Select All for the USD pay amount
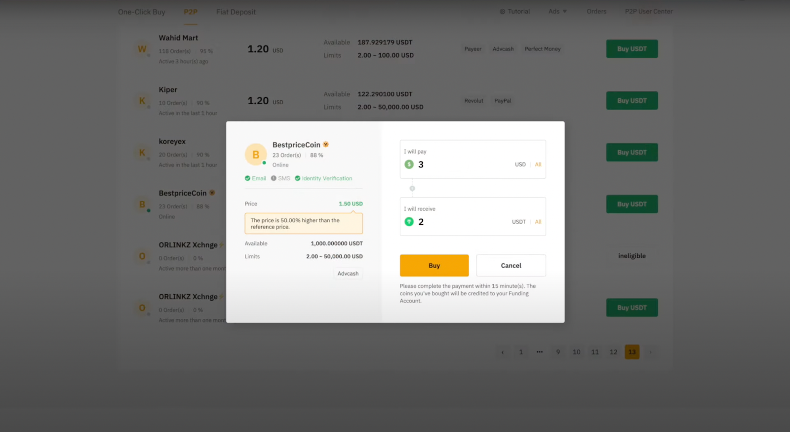This screenshot has width=790, height=432. pos(538,164)
